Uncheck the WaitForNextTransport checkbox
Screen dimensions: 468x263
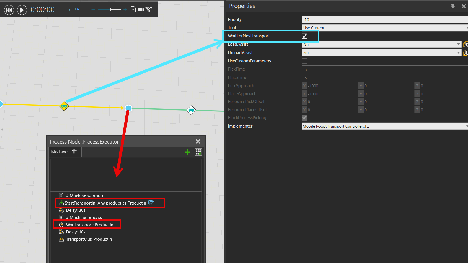point(305,36)
